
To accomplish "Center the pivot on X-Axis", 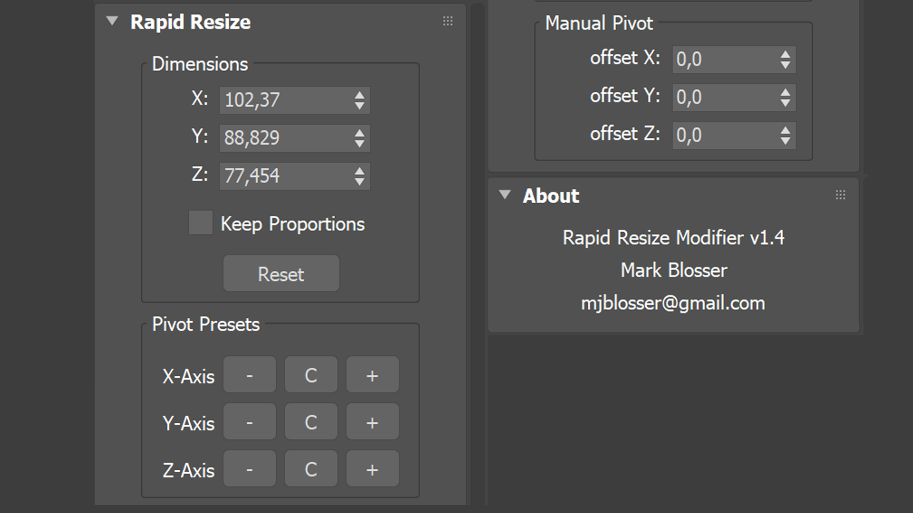I will (311, 375).
